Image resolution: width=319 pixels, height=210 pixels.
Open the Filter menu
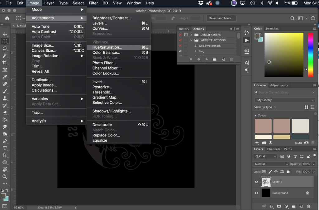pyautogui.click(x=93, y=3)
